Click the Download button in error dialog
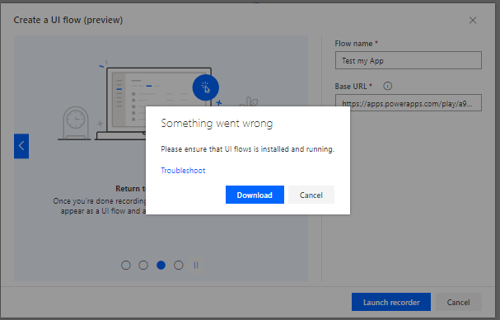The width and height of the screenshot is (500, 320). click(255, 195)
